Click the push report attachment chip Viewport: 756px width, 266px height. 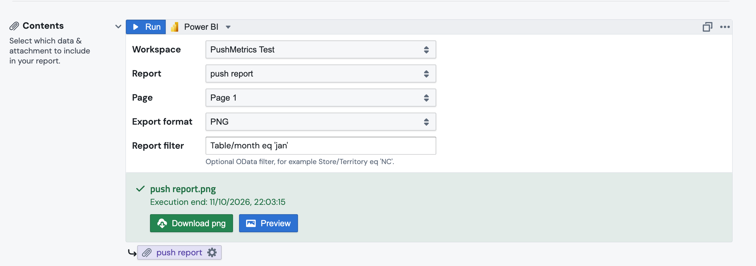pos(179,253)
